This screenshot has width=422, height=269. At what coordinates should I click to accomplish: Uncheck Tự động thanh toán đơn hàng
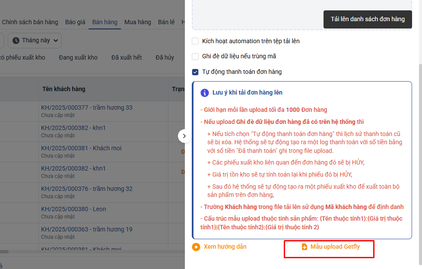195,72
